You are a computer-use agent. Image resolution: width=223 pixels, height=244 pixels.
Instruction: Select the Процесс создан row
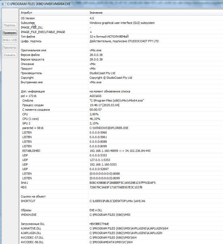pyautogui.click(x=121, y=105)
